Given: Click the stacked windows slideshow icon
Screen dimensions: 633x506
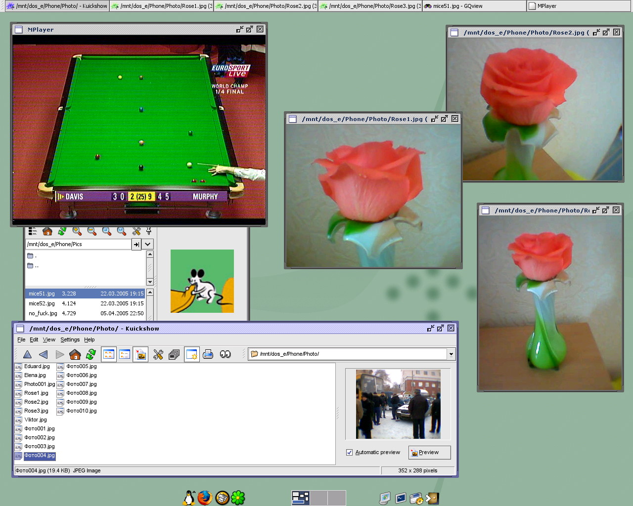Looking at the screenshot, I should 174,354.
